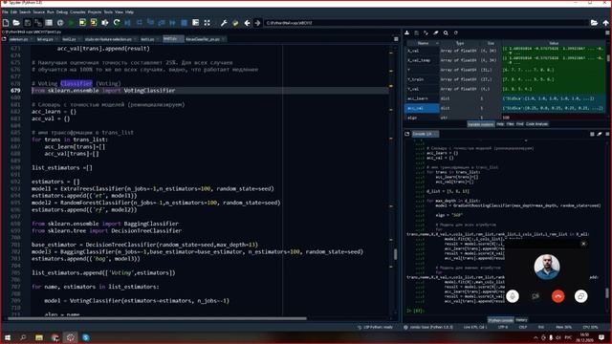Refresh the Variable explorer
This screenshot has width=612, height=344.
coord(455,33)
